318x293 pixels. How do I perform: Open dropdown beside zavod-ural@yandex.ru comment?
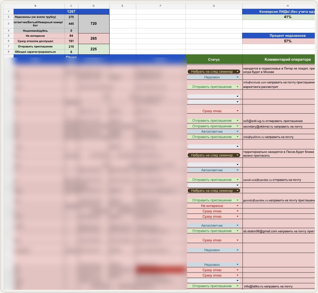point(214,180)
